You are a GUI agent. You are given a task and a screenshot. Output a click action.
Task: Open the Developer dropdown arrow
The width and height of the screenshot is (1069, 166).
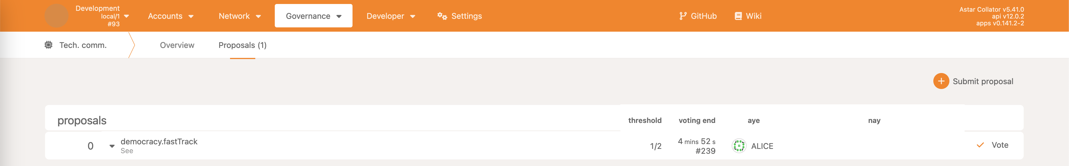[412, 17]
